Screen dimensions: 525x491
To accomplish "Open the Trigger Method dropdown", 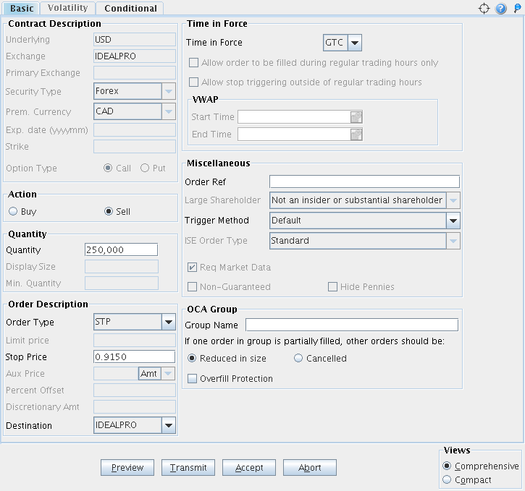I will pos(453,221).
